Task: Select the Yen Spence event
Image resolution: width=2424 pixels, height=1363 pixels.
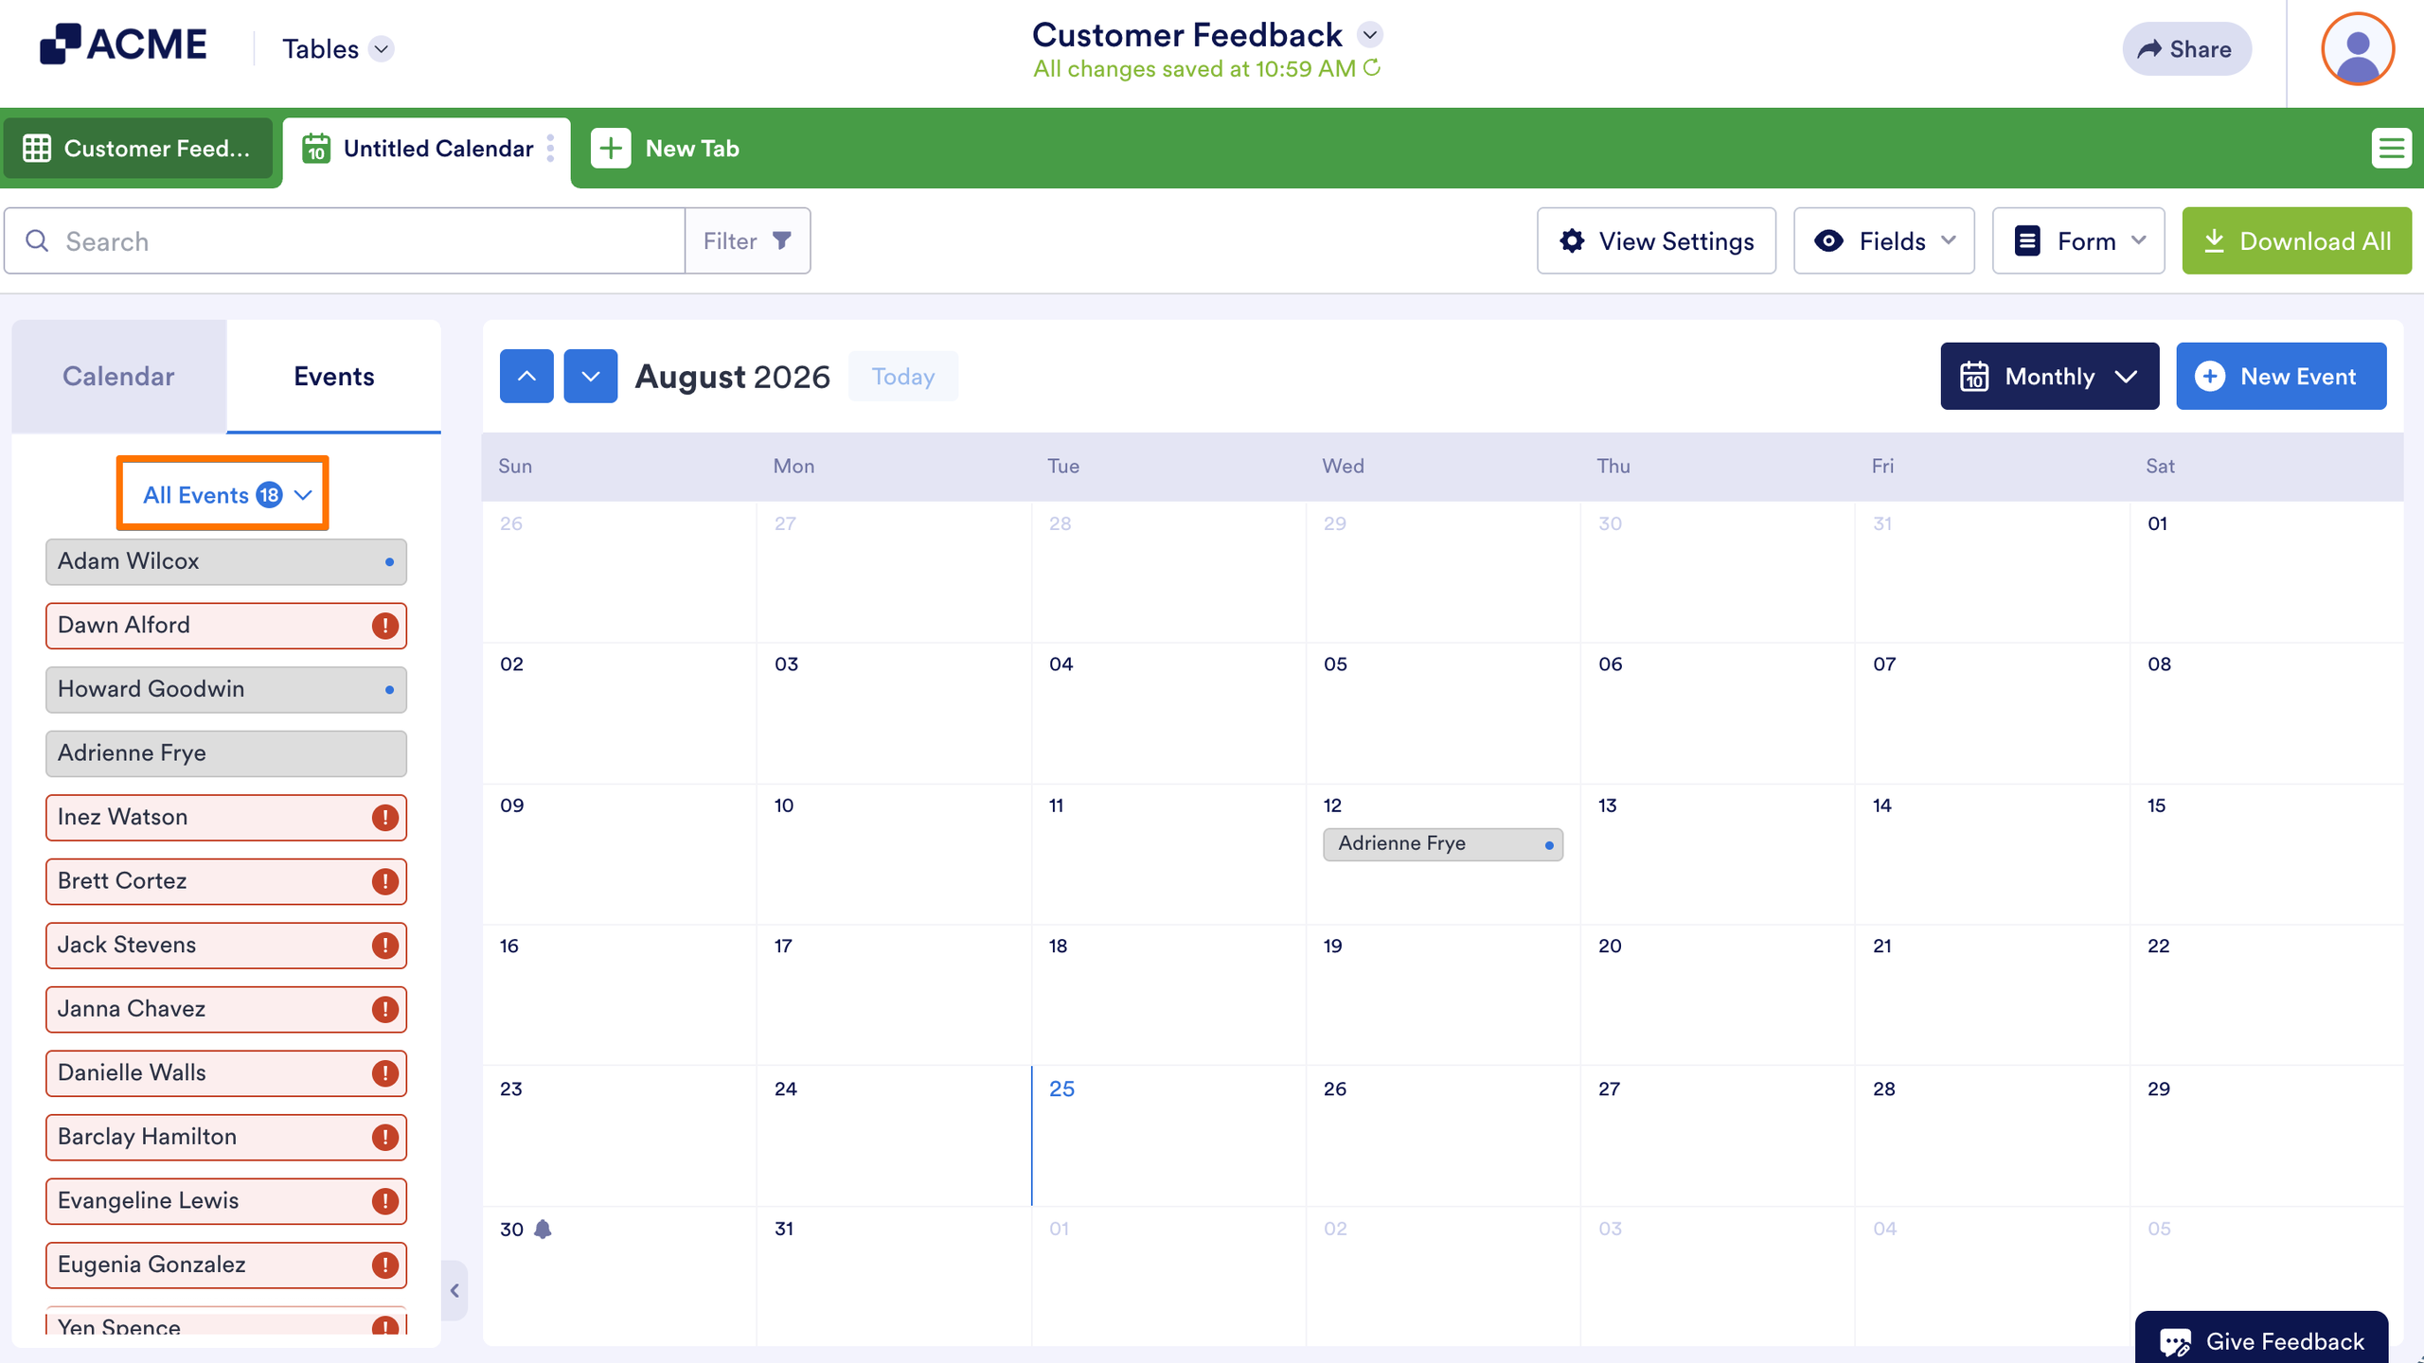Action: click(x=226, y=1321)
